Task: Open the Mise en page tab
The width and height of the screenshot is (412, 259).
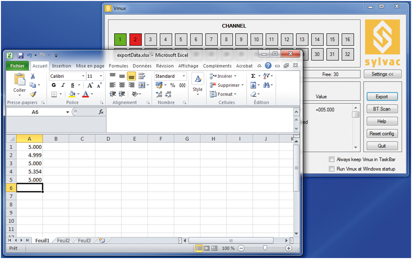Action: point(90,66)
